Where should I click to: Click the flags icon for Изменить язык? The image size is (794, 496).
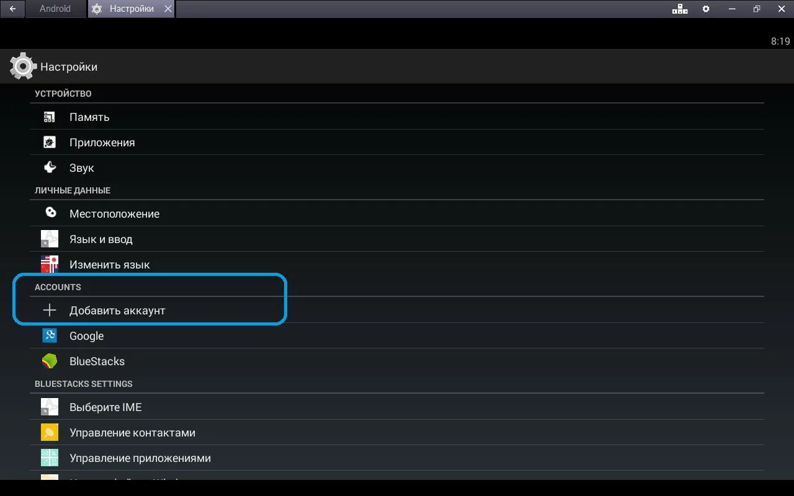(50, 264)
